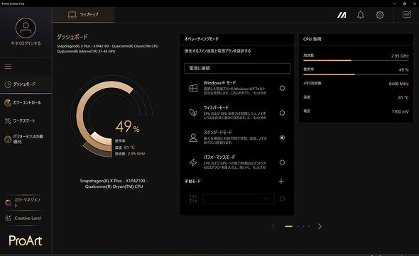Click the ASUS logo icon in header
The image size is (419, 256).
click(x=342, y=15)
